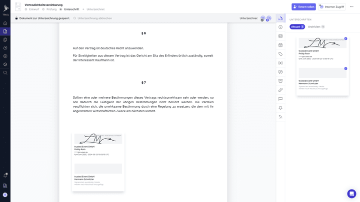Open notifications bell in left sidebar

(x=5, y=175)
